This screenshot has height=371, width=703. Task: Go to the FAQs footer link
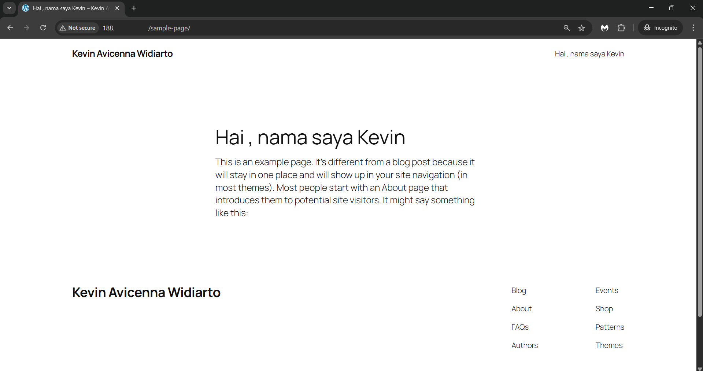tap(520, 327)
